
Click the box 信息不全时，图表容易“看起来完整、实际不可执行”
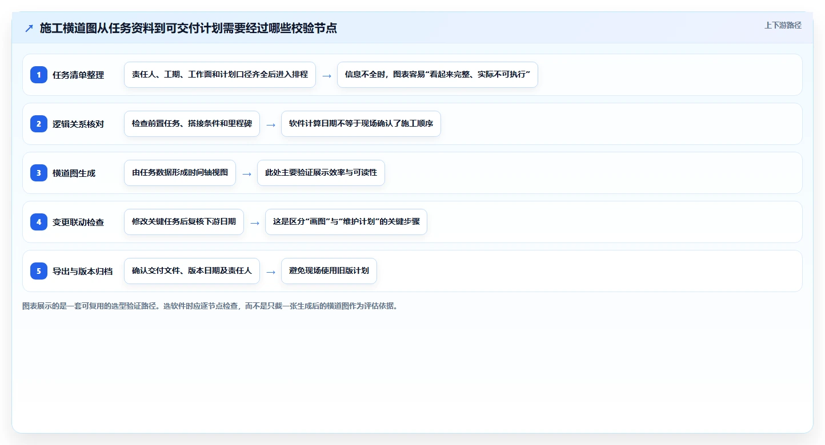coord(438,75)
